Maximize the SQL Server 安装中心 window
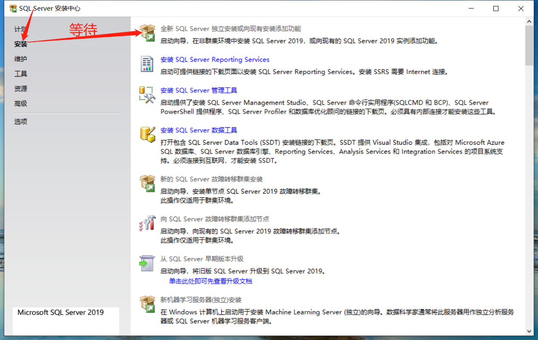 496,9
